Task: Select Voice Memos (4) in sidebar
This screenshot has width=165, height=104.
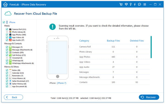Action: [x=19, y=78]
